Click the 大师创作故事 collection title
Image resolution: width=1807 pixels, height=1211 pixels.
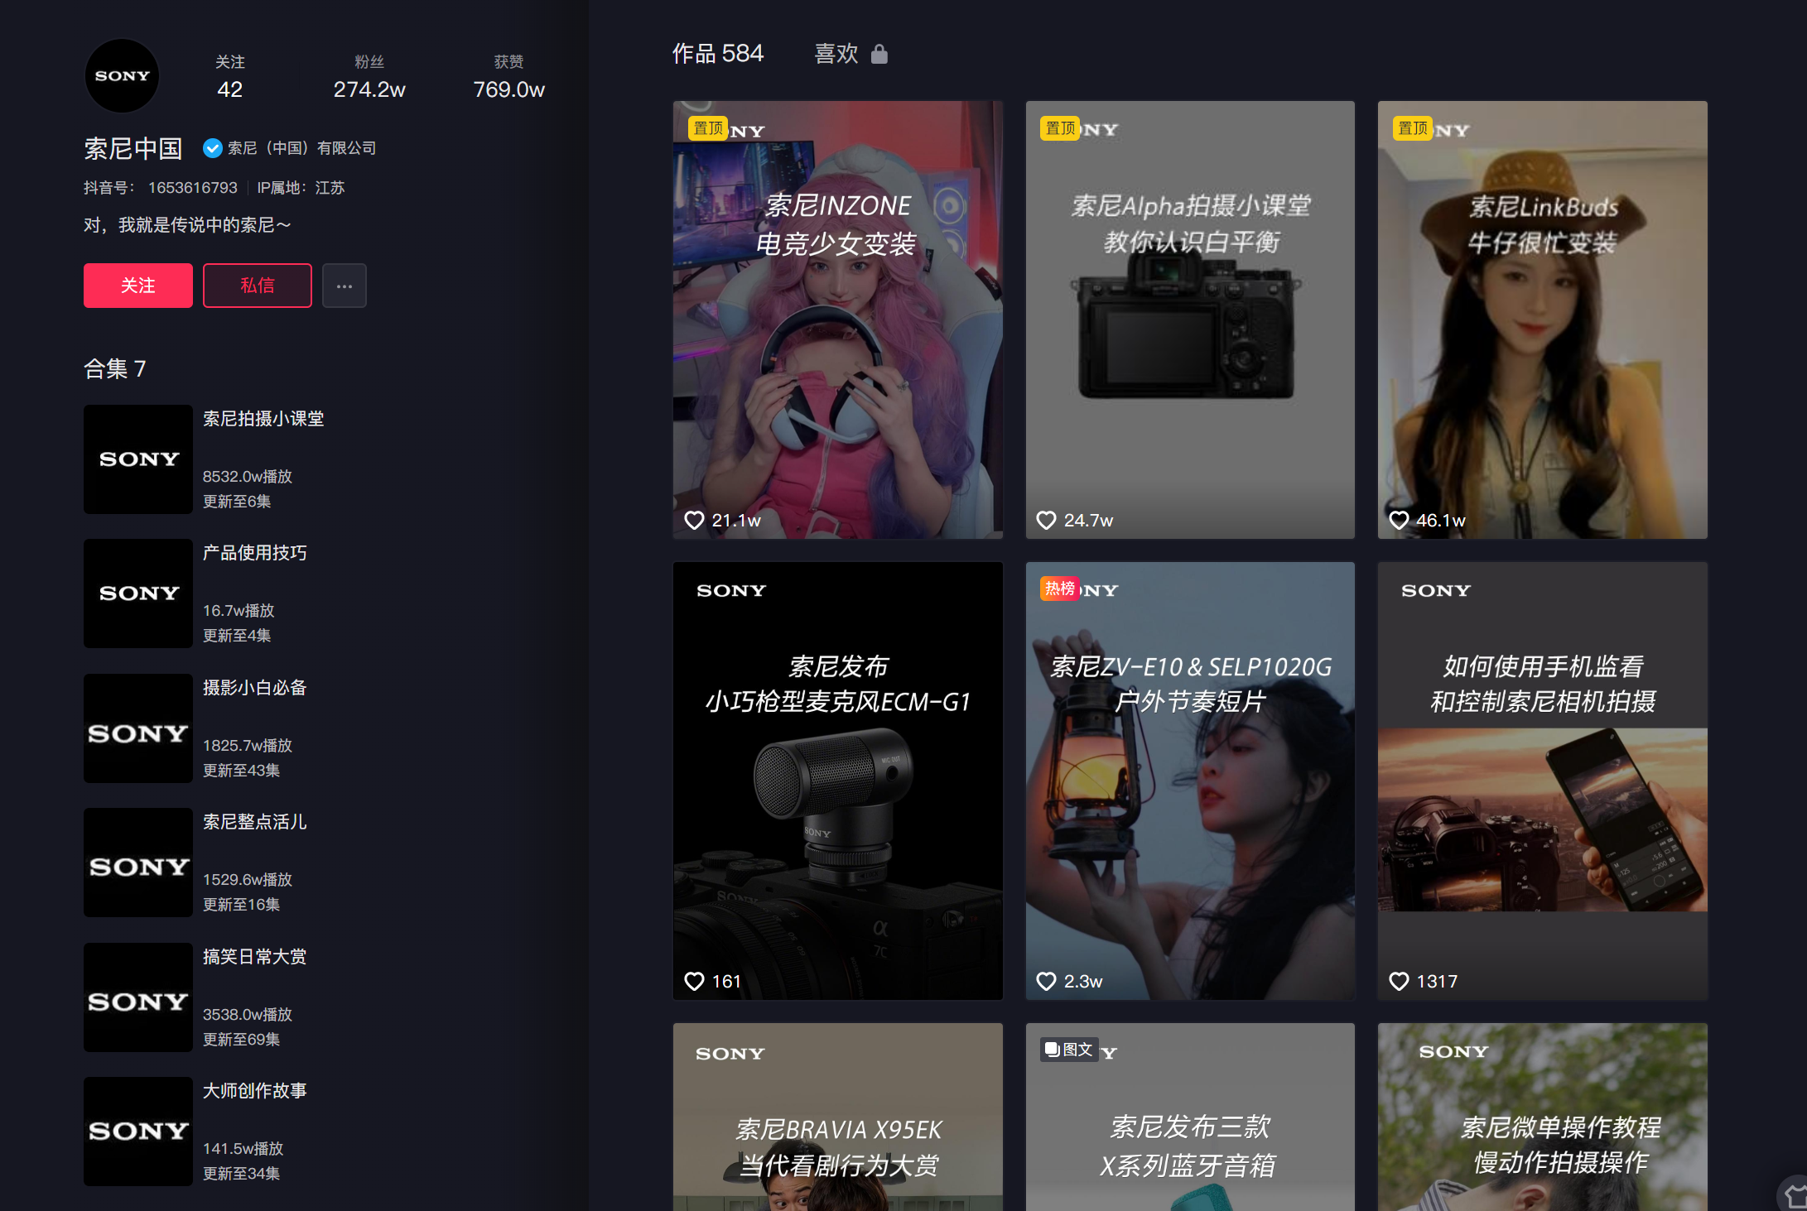255,1091
